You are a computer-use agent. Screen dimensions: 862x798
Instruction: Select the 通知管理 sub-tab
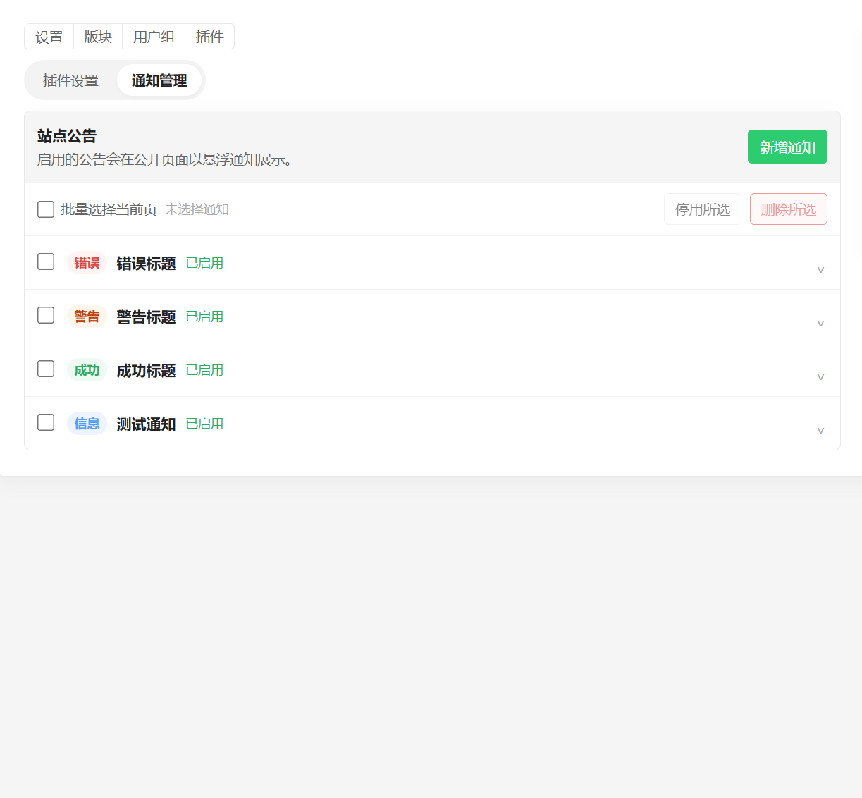(x=159, y=80)
